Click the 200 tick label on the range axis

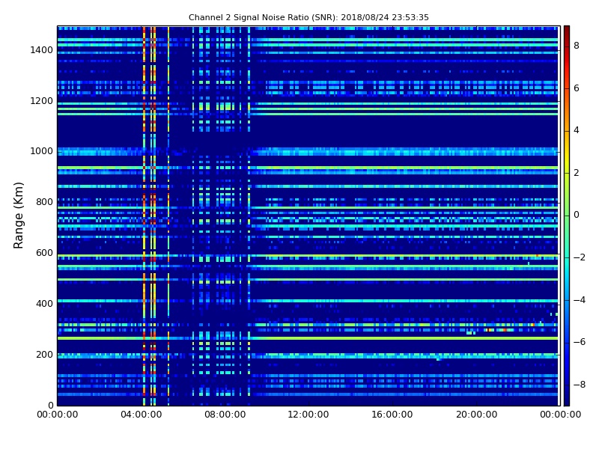44,354
